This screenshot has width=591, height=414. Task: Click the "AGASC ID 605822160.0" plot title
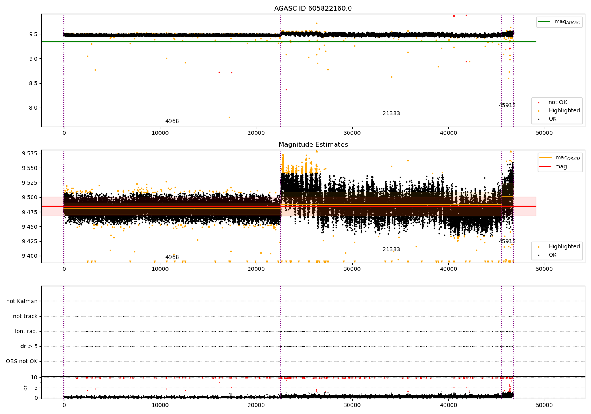pos(313,9)
